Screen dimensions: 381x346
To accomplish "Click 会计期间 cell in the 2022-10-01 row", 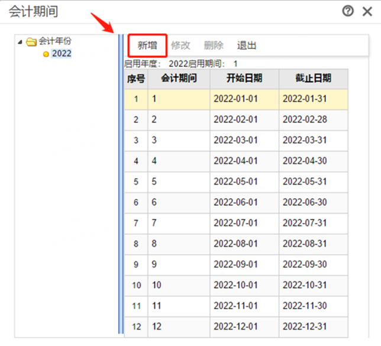I will [179, 285].
